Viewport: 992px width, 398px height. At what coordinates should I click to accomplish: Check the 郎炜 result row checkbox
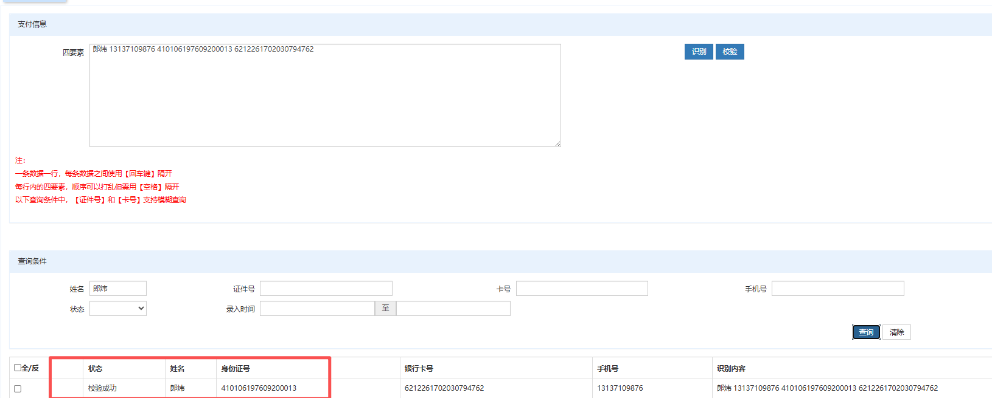coord(18,388)
